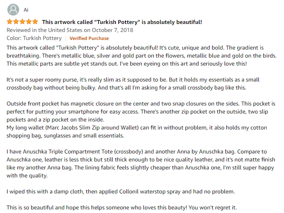
Task: Click the closing line "You won't regret it"
Action: [213, 207]
